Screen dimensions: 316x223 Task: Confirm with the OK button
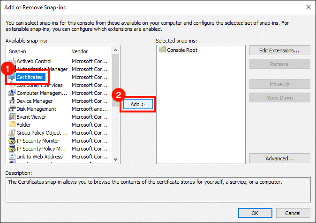click(255, 213)
